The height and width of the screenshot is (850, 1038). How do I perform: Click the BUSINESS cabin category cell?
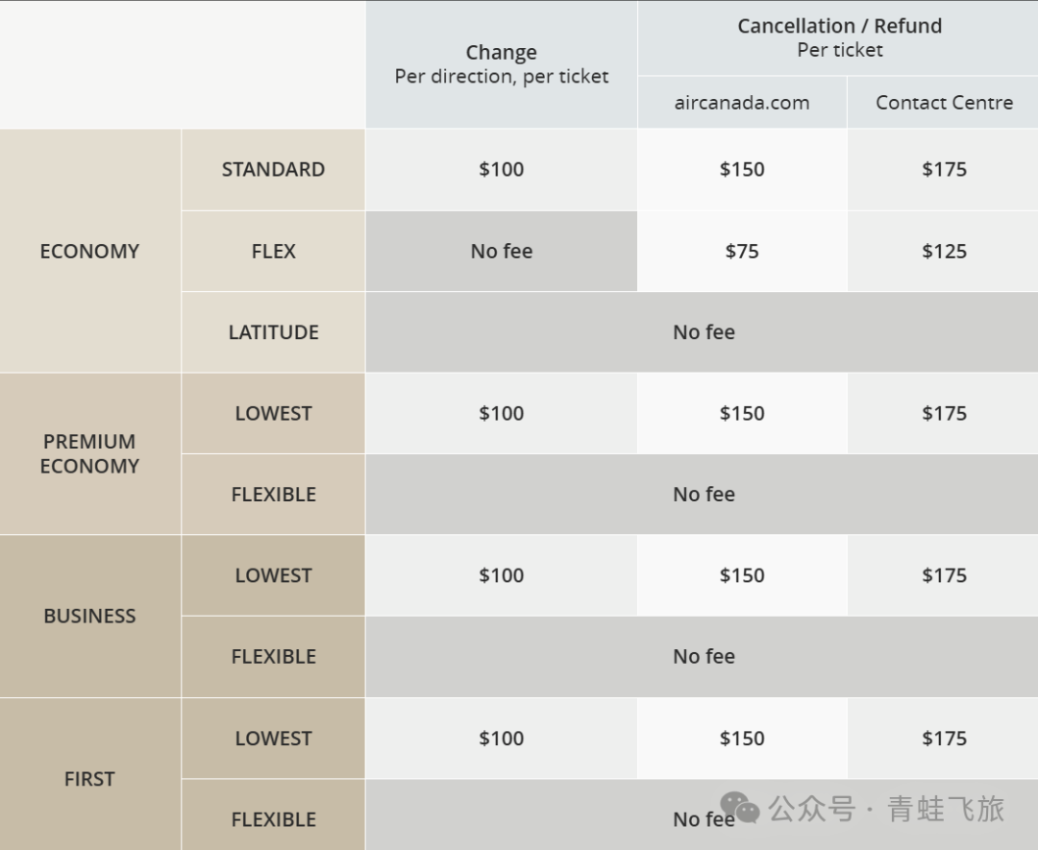tap(89, 616)
